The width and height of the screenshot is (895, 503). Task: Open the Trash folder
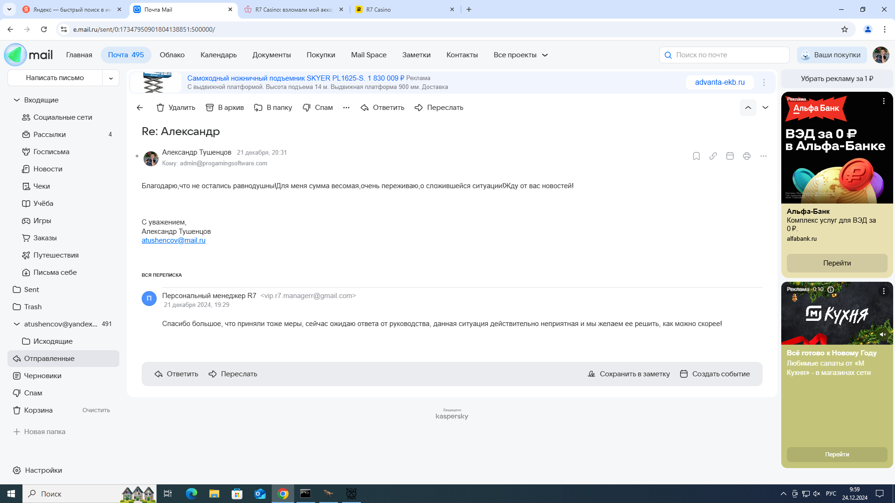tap(63, 307)
